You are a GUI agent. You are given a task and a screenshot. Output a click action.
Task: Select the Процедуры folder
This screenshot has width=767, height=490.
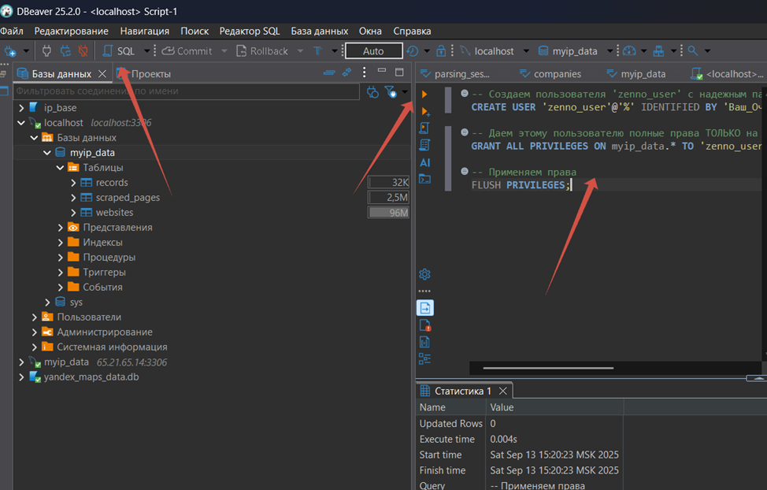point(109,258)
